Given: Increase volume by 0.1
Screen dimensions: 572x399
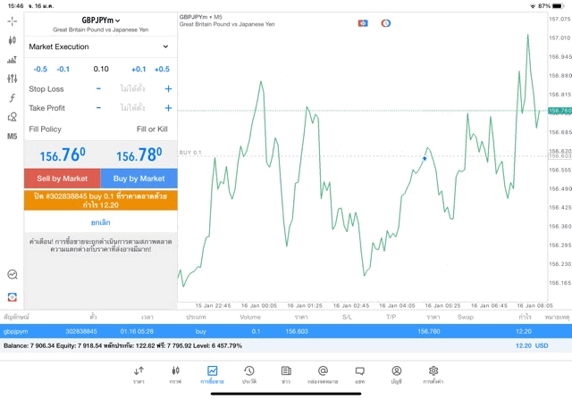Looking at the screenshot, I should (139, 70).
